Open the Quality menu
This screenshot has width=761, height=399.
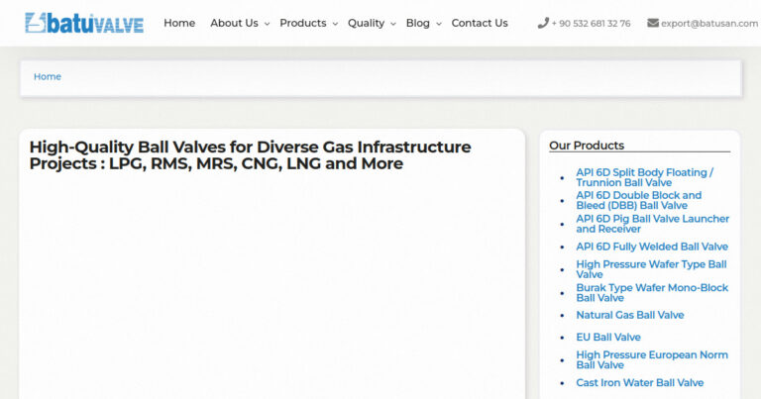coord(366,23)
